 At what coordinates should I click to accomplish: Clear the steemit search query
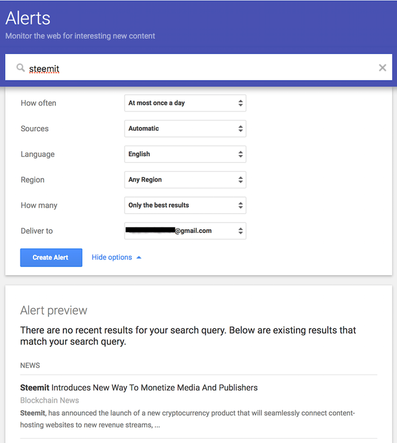[382, 68]
